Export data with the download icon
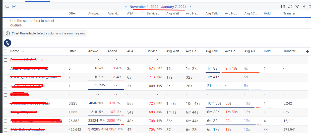The height and width of the screenshot is (133, 311). [x=304, y=6]
